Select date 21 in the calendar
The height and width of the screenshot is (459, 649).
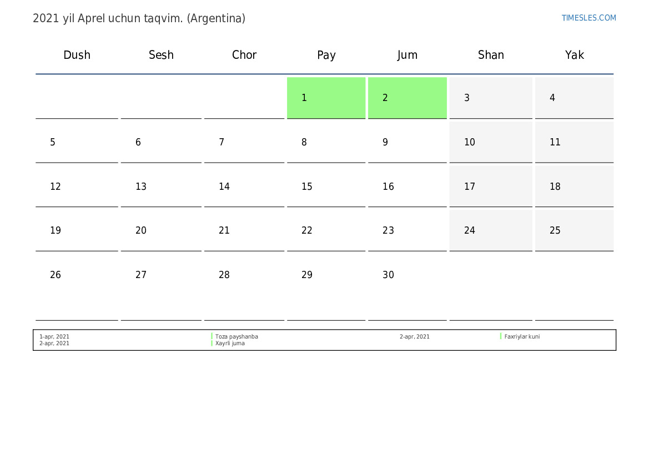244,230
